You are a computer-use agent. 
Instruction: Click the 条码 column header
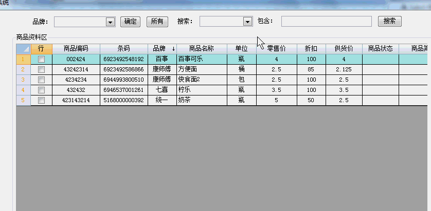tap(123, 49)
